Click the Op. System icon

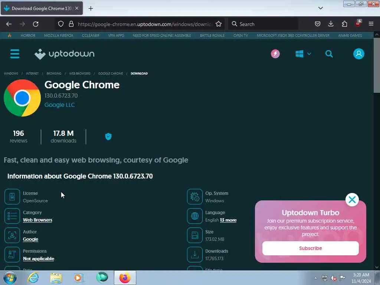pyautogui.click(x=194, y=197)
